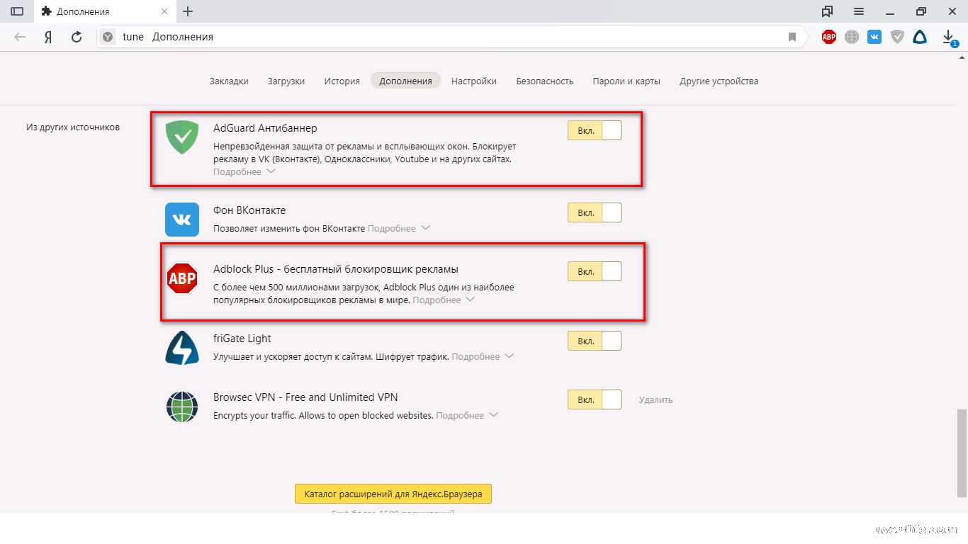The image size is (968, 544).
Task: Expand Подробнее for Browsec VPN
Action: [467, 415]
